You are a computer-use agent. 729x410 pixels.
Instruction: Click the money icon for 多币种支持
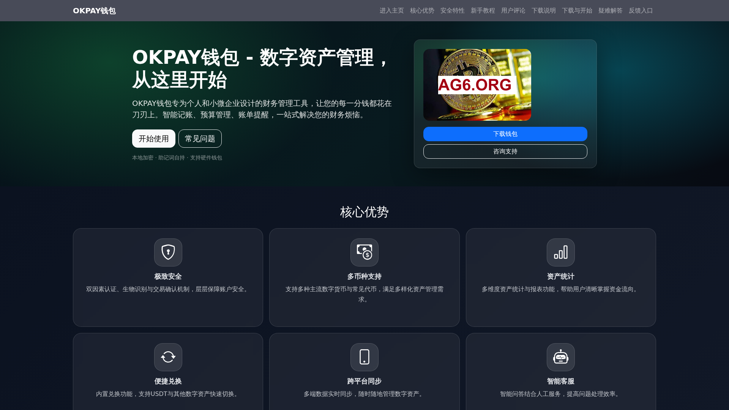[364, 252]
